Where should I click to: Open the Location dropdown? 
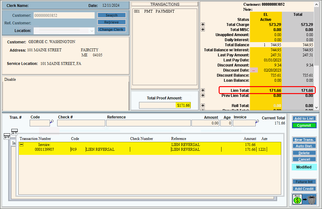click(x=92, y=31)
